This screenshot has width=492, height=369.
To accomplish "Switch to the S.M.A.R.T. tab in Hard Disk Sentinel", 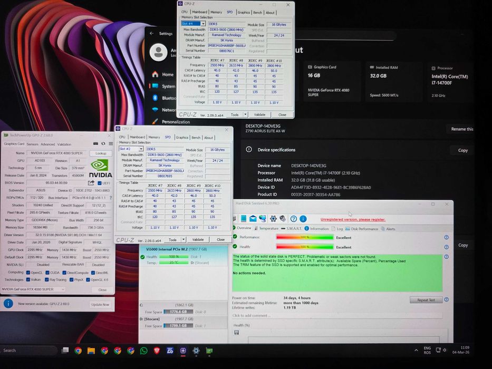I will (x=292, y=228).
